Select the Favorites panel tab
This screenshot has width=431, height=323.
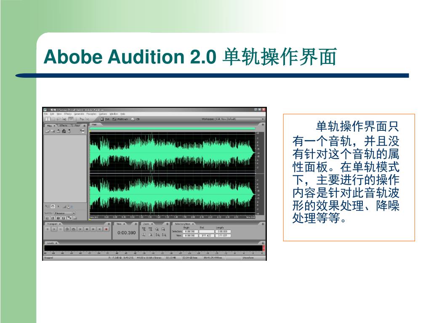point(77,125)
